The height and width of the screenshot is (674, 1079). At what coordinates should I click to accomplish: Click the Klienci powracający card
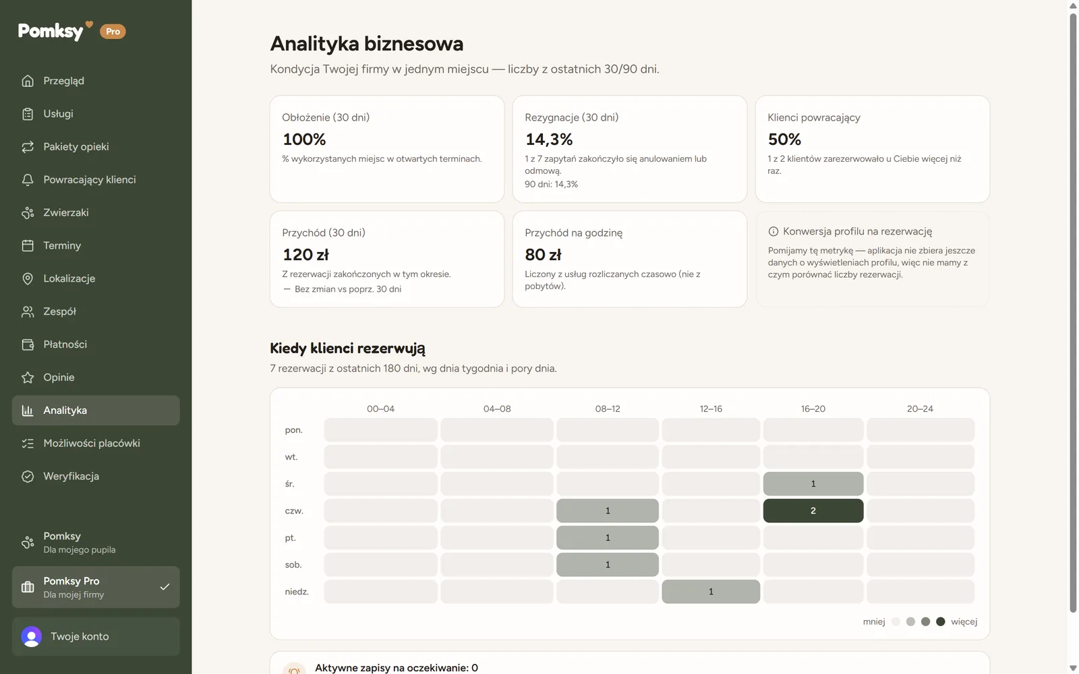point(873,149)
